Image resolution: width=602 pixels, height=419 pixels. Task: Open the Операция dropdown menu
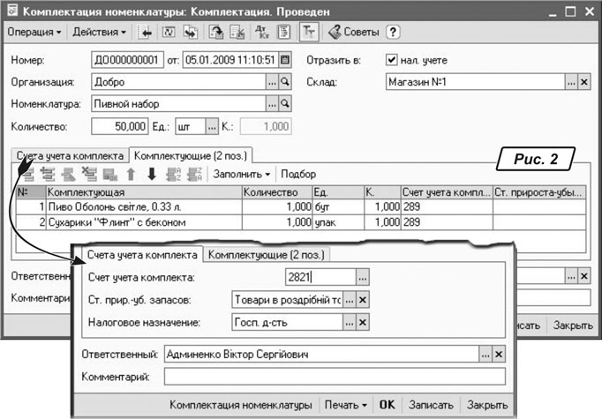click(x=34, y=32)
